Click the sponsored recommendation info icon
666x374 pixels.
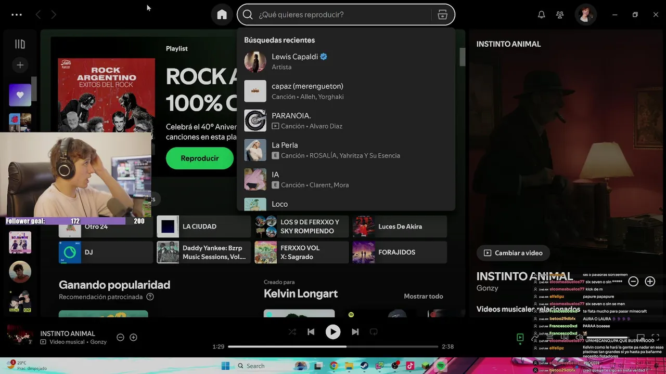[150, 297]
